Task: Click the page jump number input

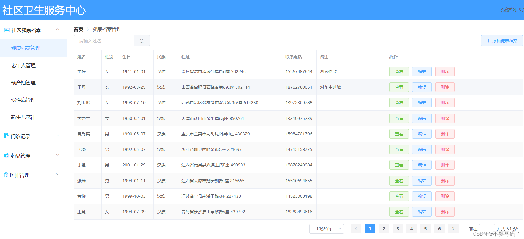Action: point(487,229)
